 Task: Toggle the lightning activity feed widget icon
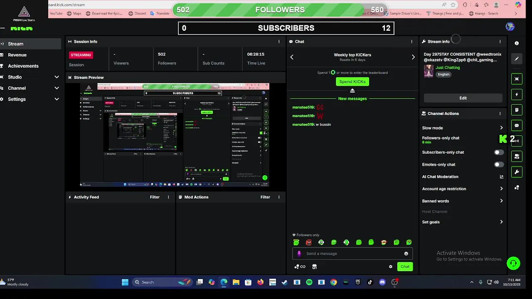point(517,95)
